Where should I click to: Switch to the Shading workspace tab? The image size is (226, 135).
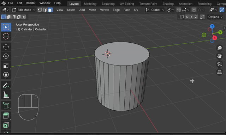coord(168,4)
